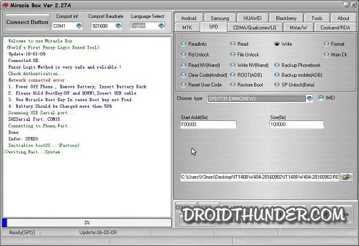Click 'Update:16-01-09' status bar entry

coord(98,233)
